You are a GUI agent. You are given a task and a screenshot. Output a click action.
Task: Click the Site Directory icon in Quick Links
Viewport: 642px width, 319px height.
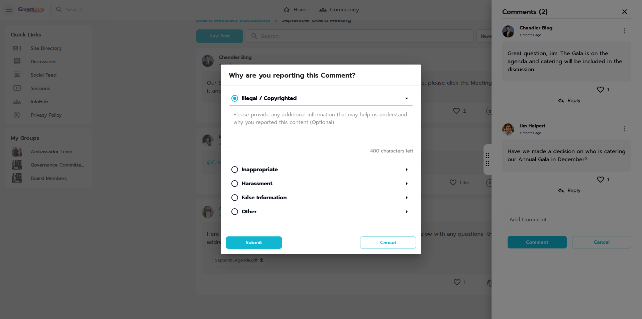pos(17,48)
